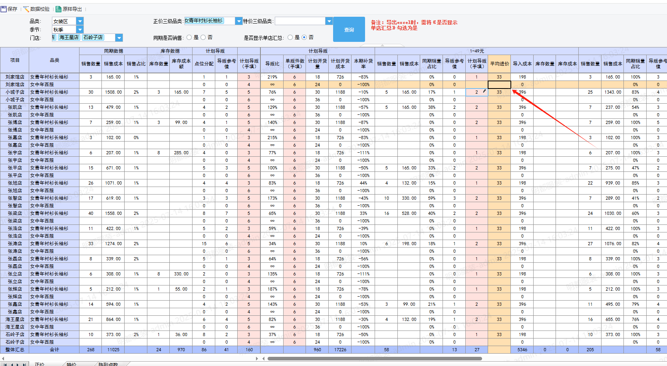Click the 219% 导版比 cell
667x366 pixels.
(272, 77)
